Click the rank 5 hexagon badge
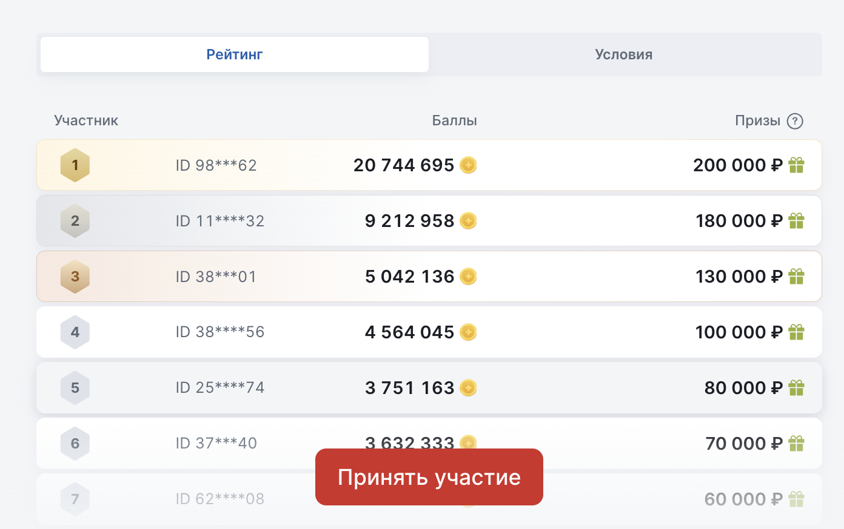The width and height of the screenshot is (844, 529). point(75,388)
